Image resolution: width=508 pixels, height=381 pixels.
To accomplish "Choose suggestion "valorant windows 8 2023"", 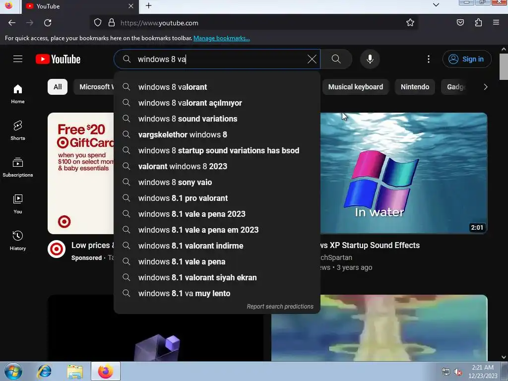I will click(217, 166).
